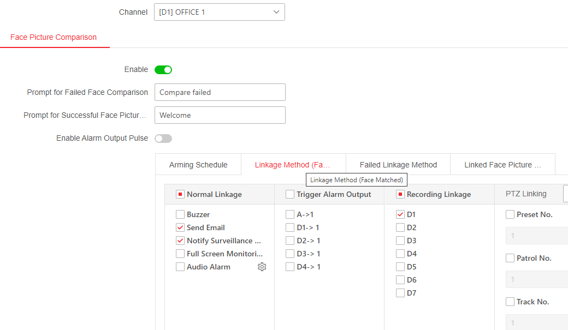This screenshot has height=330, width=568.
Task: Enable alarm output A->1
Action: coord(290,214)
